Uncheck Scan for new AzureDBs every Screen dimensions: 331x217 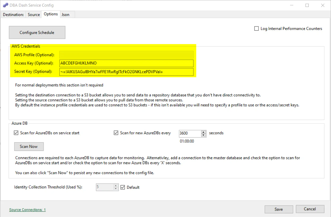[116, 133]
